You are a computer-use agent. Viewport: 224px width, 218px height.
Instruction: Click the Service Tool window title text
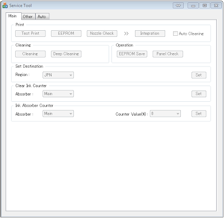[21, 6]
